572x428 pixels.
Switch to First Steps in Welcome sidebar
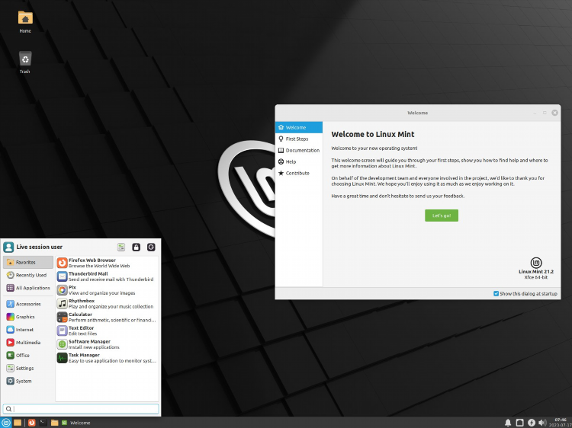299,139
